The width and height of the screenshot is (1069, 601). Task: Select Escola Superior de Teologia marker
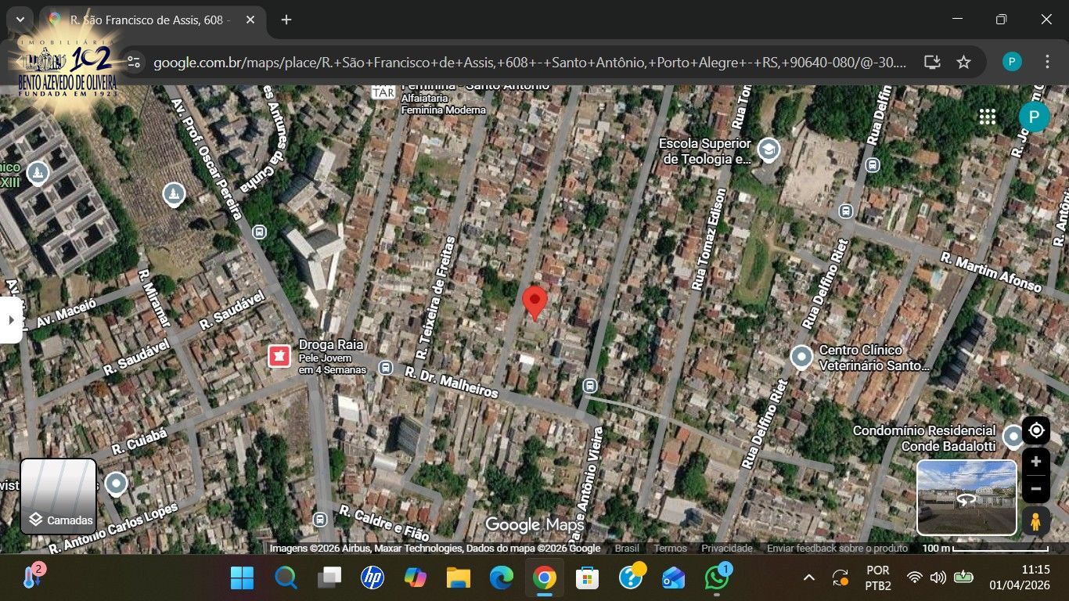pos(768,150)
